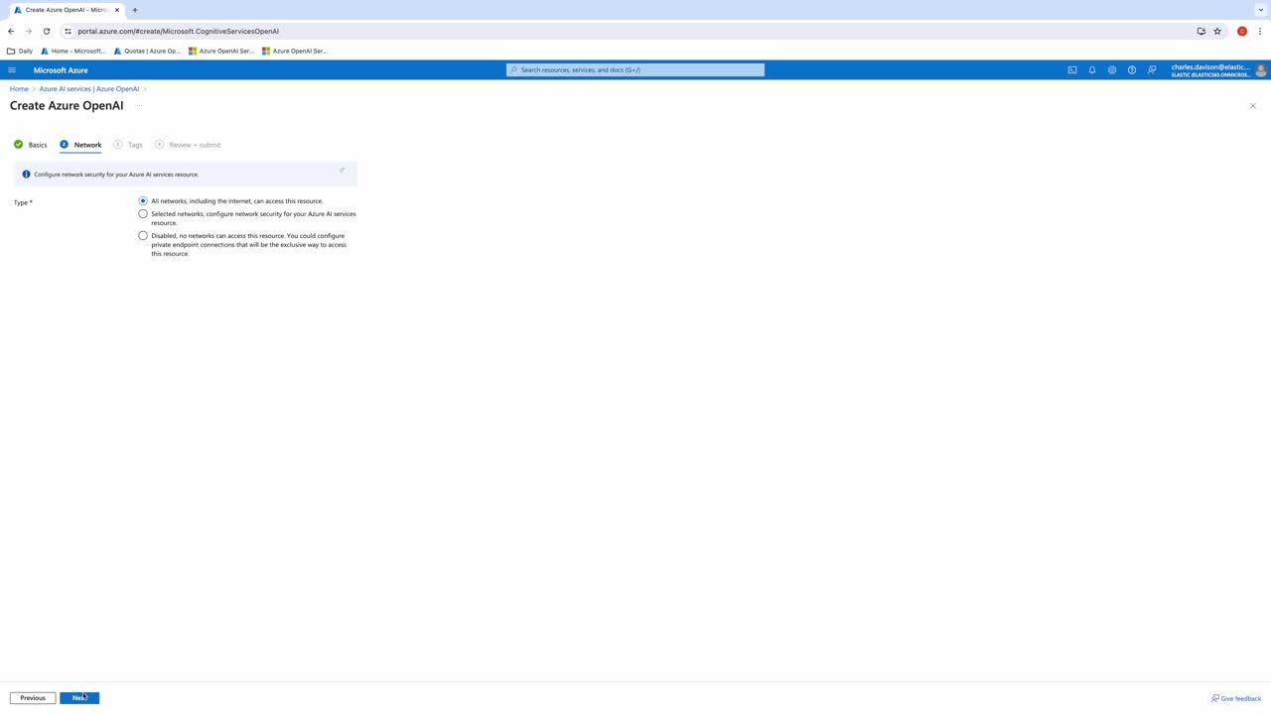Select the Network step tab
Viewport: 1271px width, 714px height.
[80, 145]
